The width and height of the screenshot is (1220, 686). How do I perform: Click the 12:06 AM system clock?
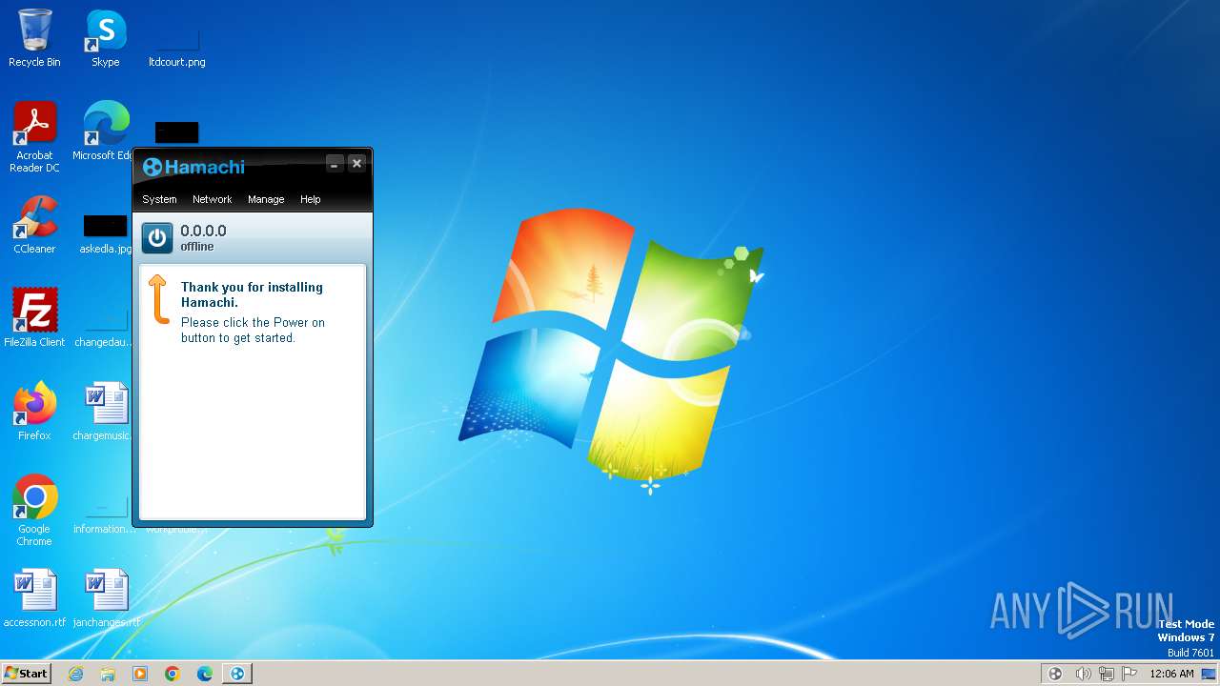tap(1171, 674)
